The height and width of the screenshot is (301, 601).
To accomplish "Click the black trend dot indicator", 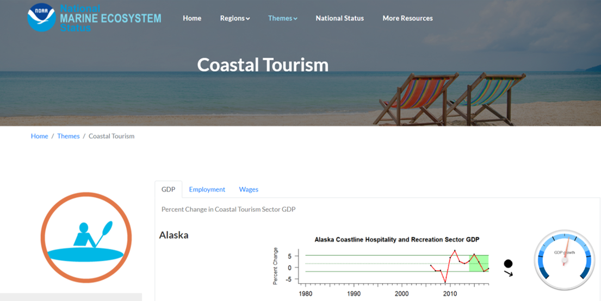I will [508, 264].
